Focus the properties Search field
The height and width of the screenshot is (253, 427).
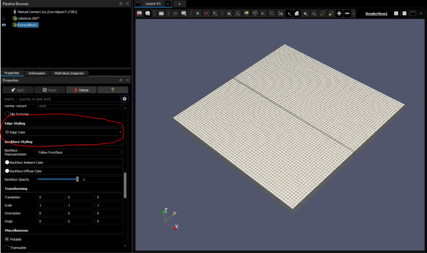click(61, 99)
